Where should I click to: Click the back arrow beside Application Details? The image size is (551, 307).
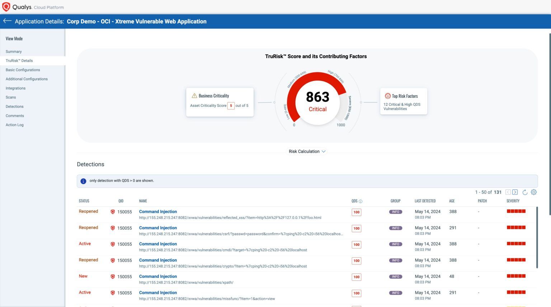[7, 20]
